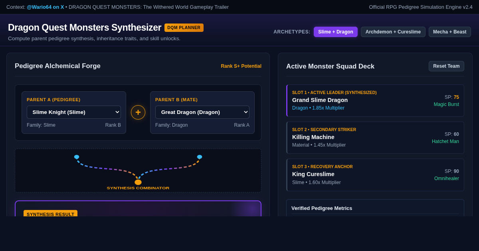
Task: Click the Family: Slime text
Action: (x=41, y=125)
